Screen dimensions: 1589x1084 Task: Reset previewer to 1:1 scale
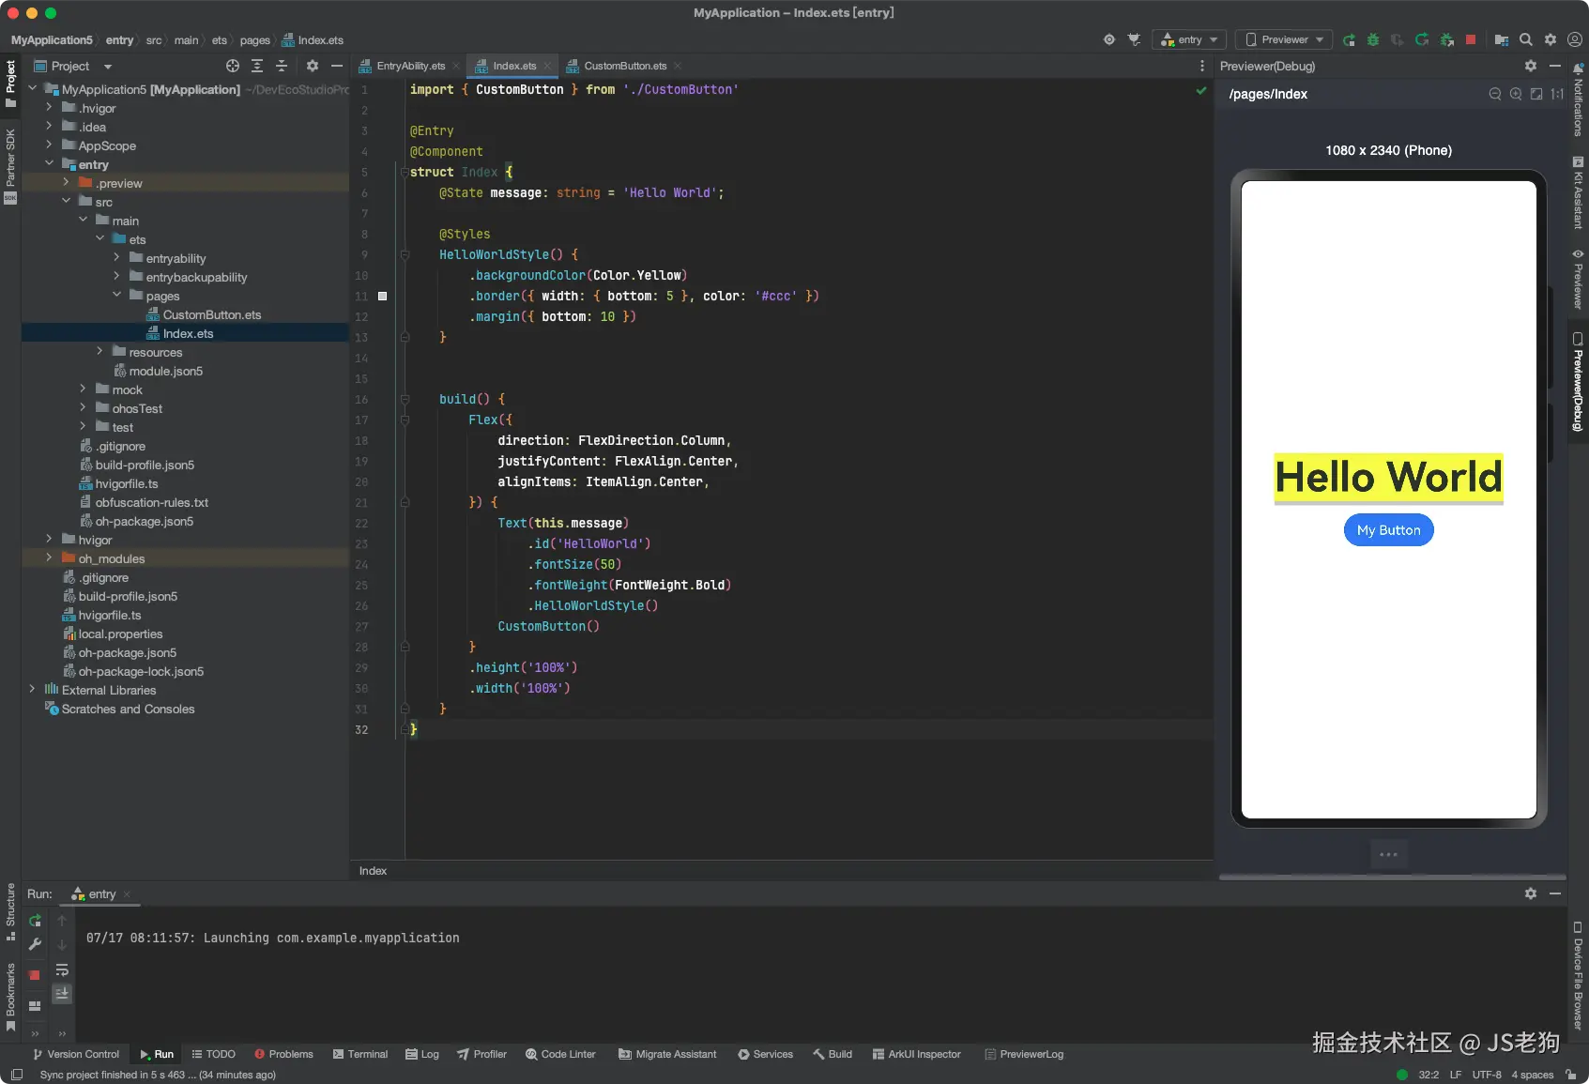(x=1557, y=94)
